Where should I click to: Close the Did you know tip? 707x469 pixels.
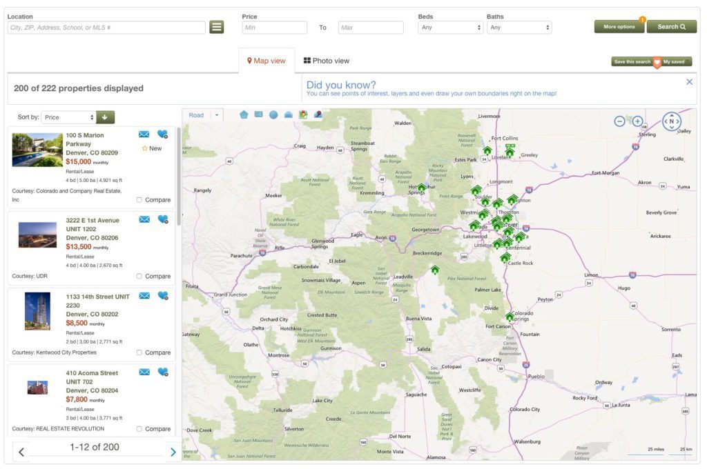point(689,82)
